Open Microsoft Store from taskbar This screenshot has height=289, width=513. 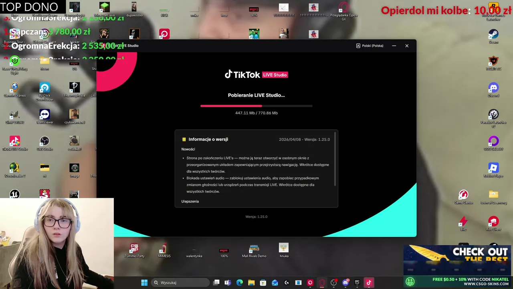point(263,283)
